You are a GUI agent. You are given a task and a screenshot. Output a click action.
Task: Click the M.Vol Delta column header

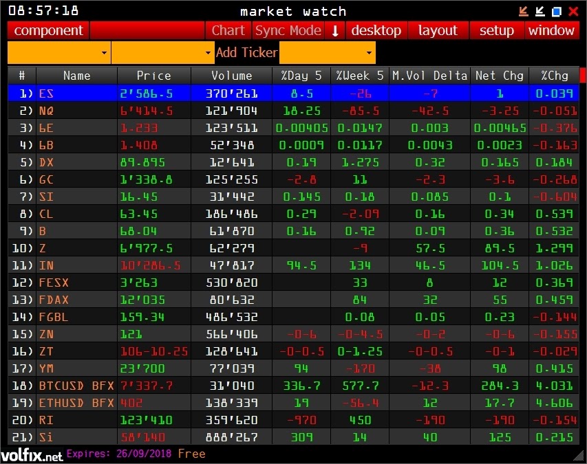(429, 76)
